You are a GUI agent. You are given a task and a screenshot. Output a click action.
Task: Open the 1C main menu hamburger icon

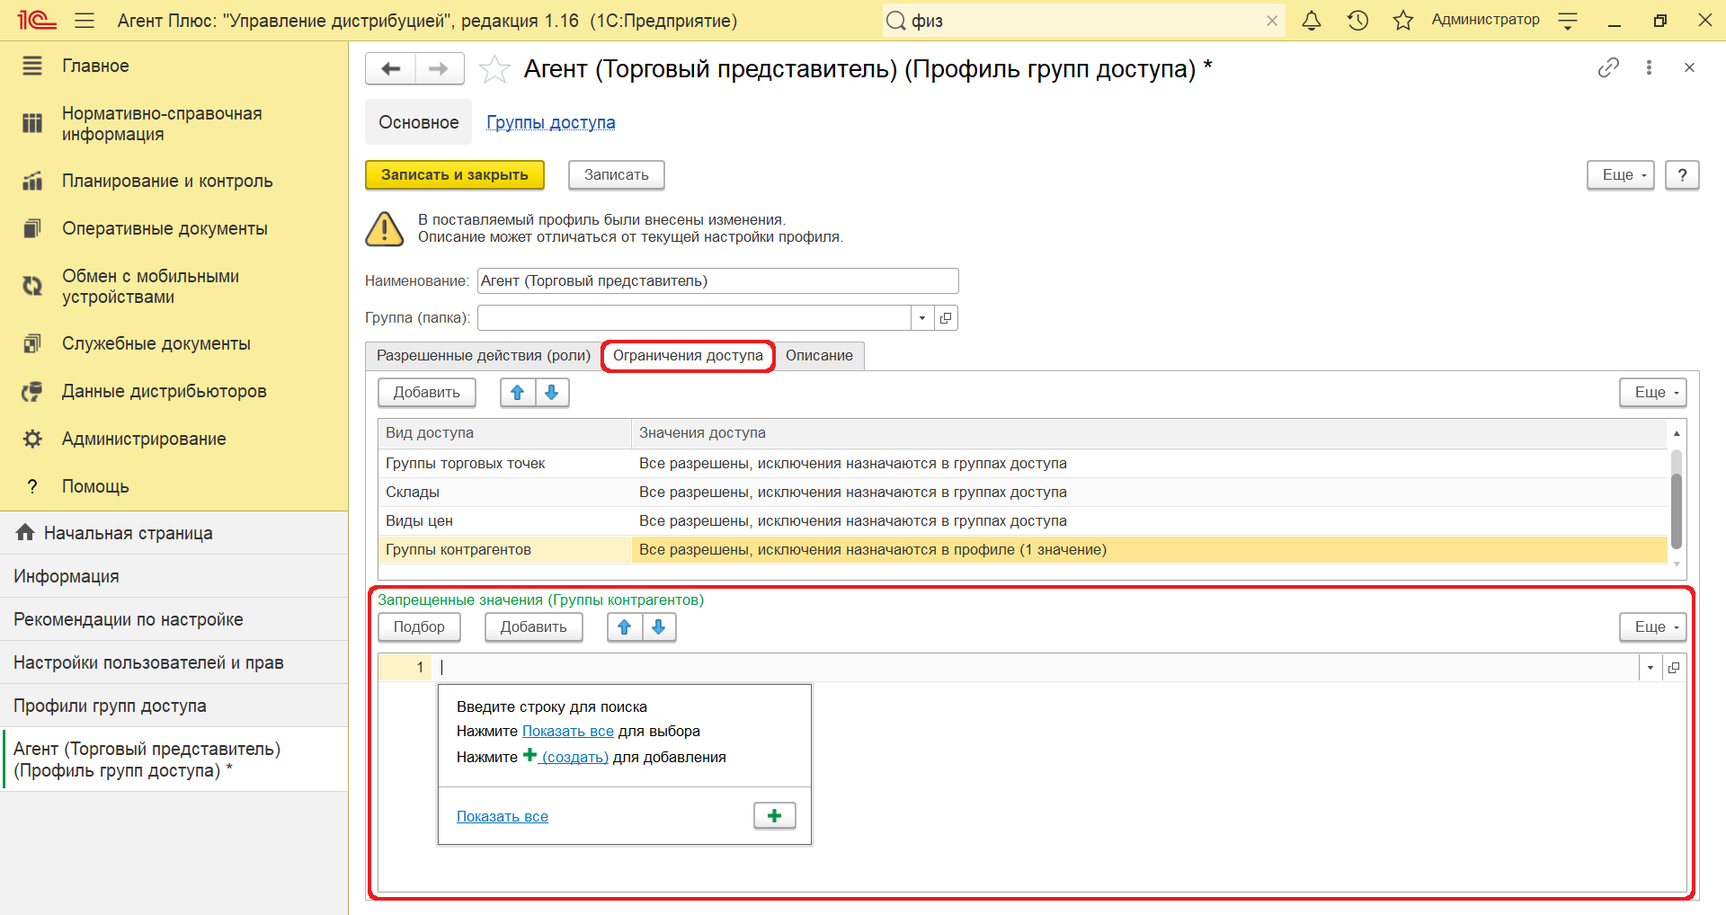point(85,21)
